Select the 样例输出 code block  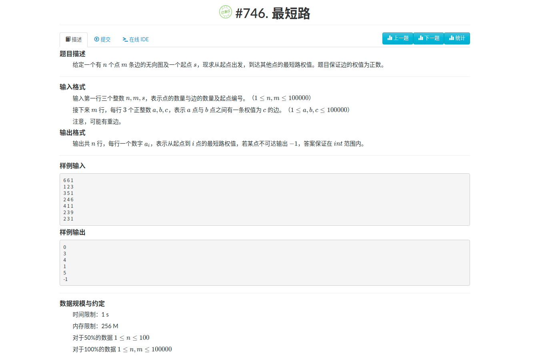click(x=264, y=263)
